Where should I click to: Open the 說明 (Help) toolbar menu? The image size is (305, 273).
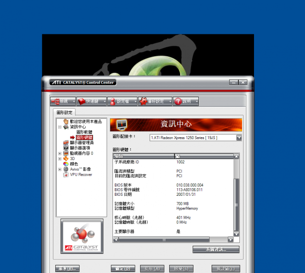186,101
